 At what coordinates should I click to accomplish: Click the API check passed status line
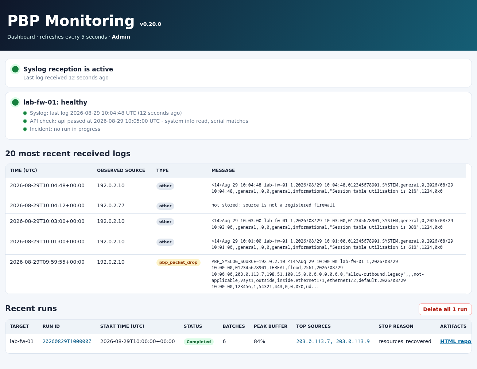tap(139, 121)
